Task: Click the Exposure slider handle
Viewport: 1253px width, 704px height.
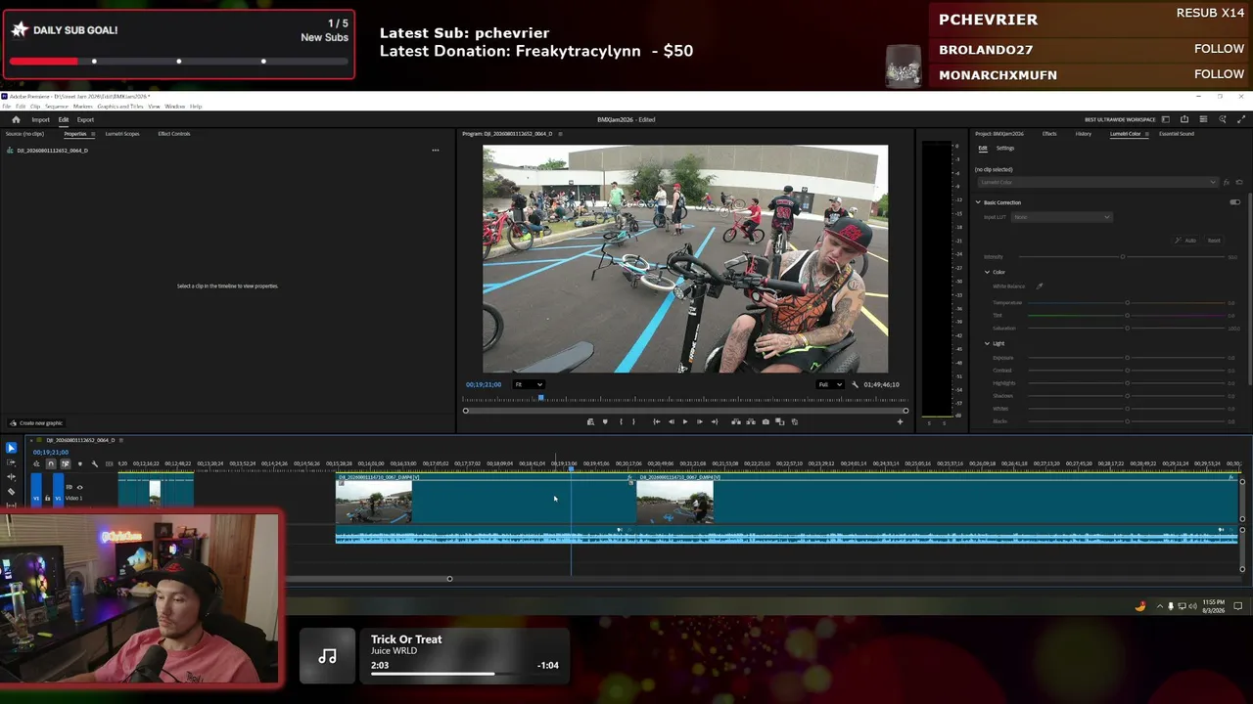Action: [x=1127, y=358]
